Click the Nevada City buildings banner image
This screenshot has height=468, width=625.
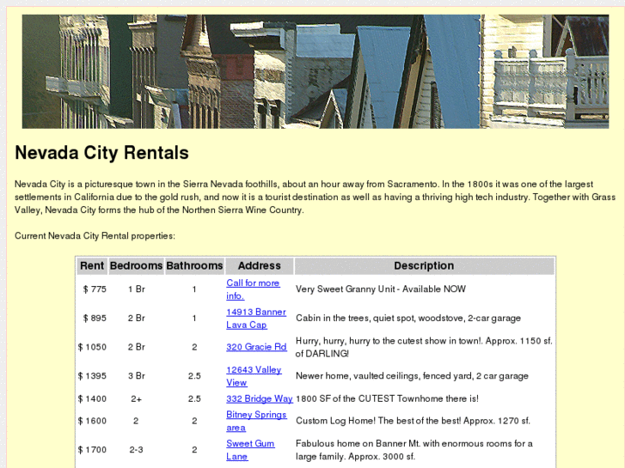pos(316,71)
